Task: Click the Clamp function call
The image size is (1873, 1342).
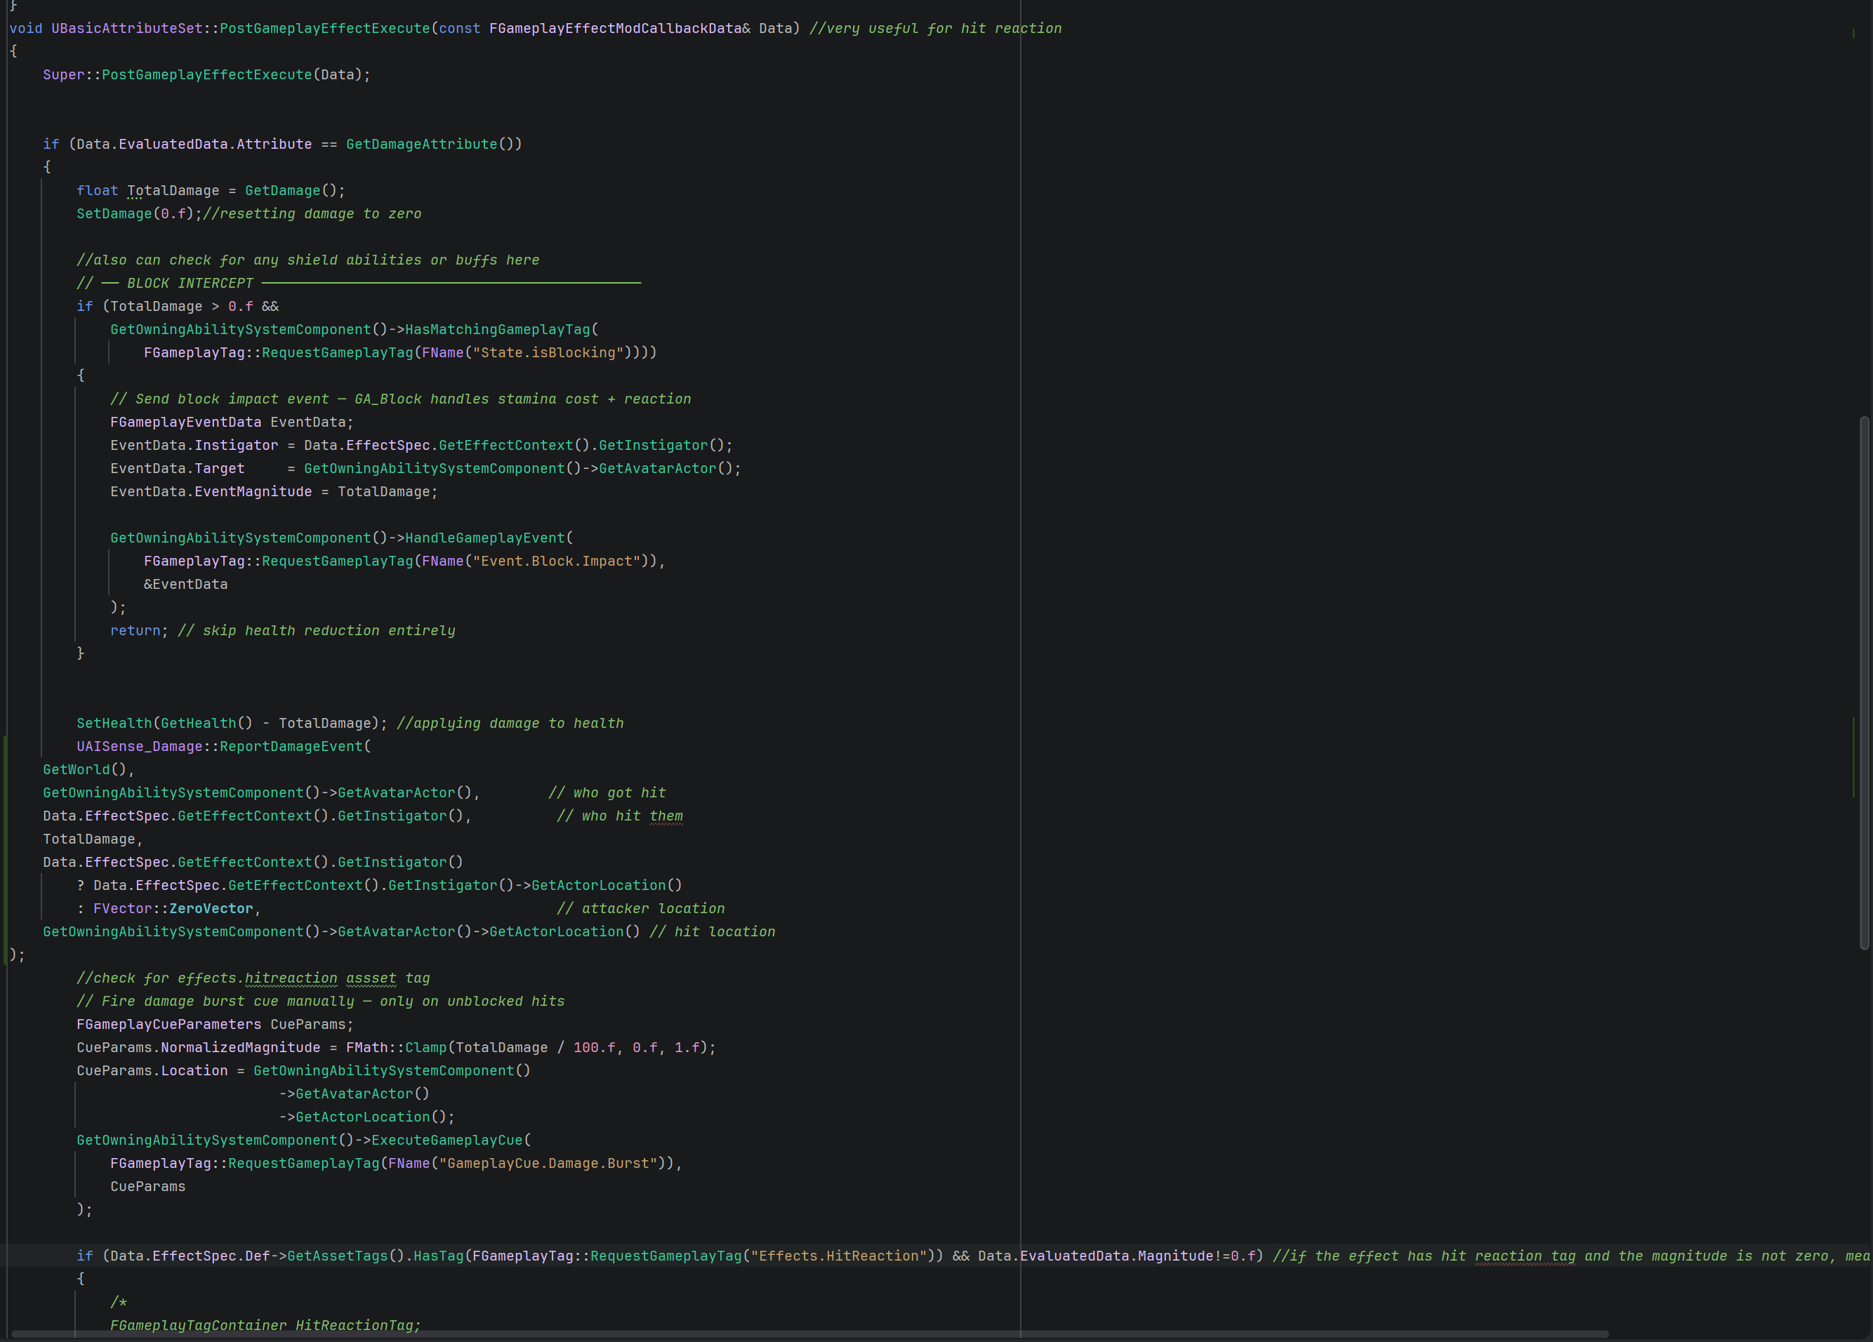Action: point(425,1047)
